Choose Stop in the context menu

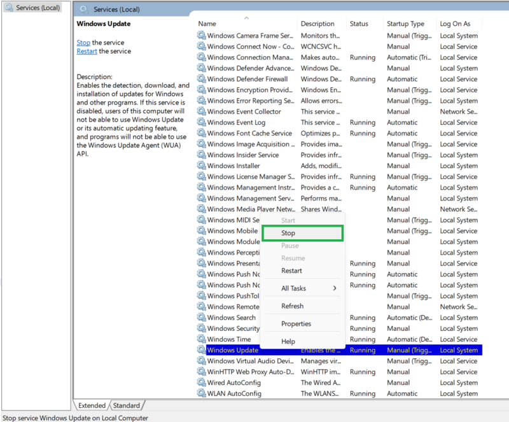coord(302,233)
